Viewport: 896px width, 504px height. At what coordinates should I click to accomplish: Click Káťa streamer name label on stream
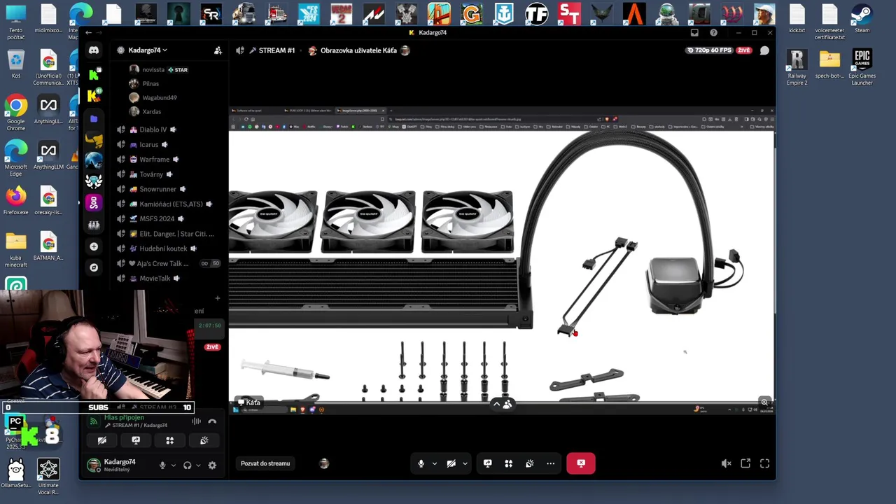pyautogui.click(x=248, y=402)
